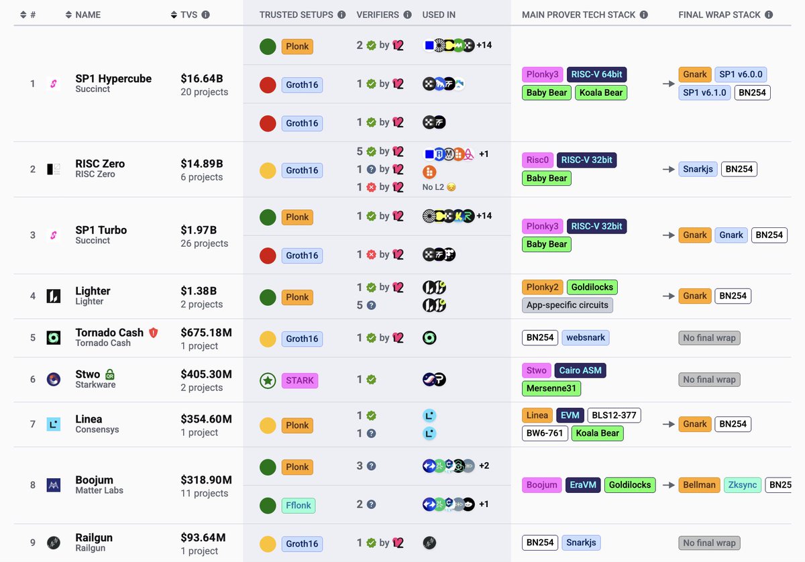Viewport: 805px width, 562px height.
Task: Click question mark beside Lighter's 5 verifiers
Action: (370, 305)
